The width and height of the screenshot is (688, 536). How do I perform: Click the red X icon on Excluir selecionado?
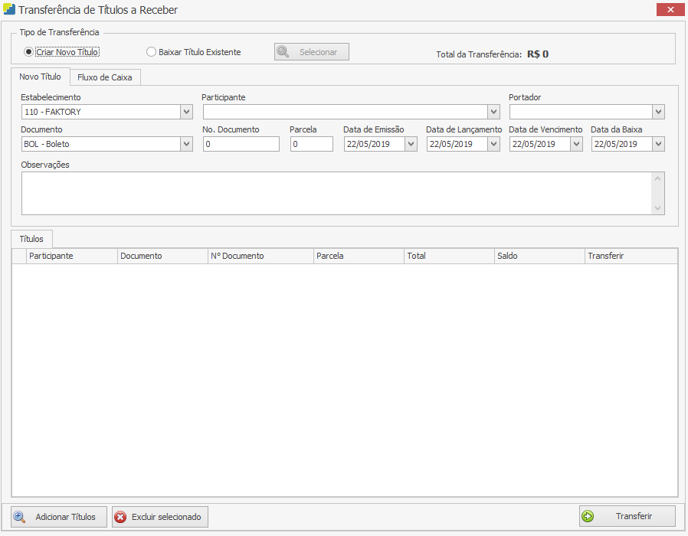[x=120, y=517]
